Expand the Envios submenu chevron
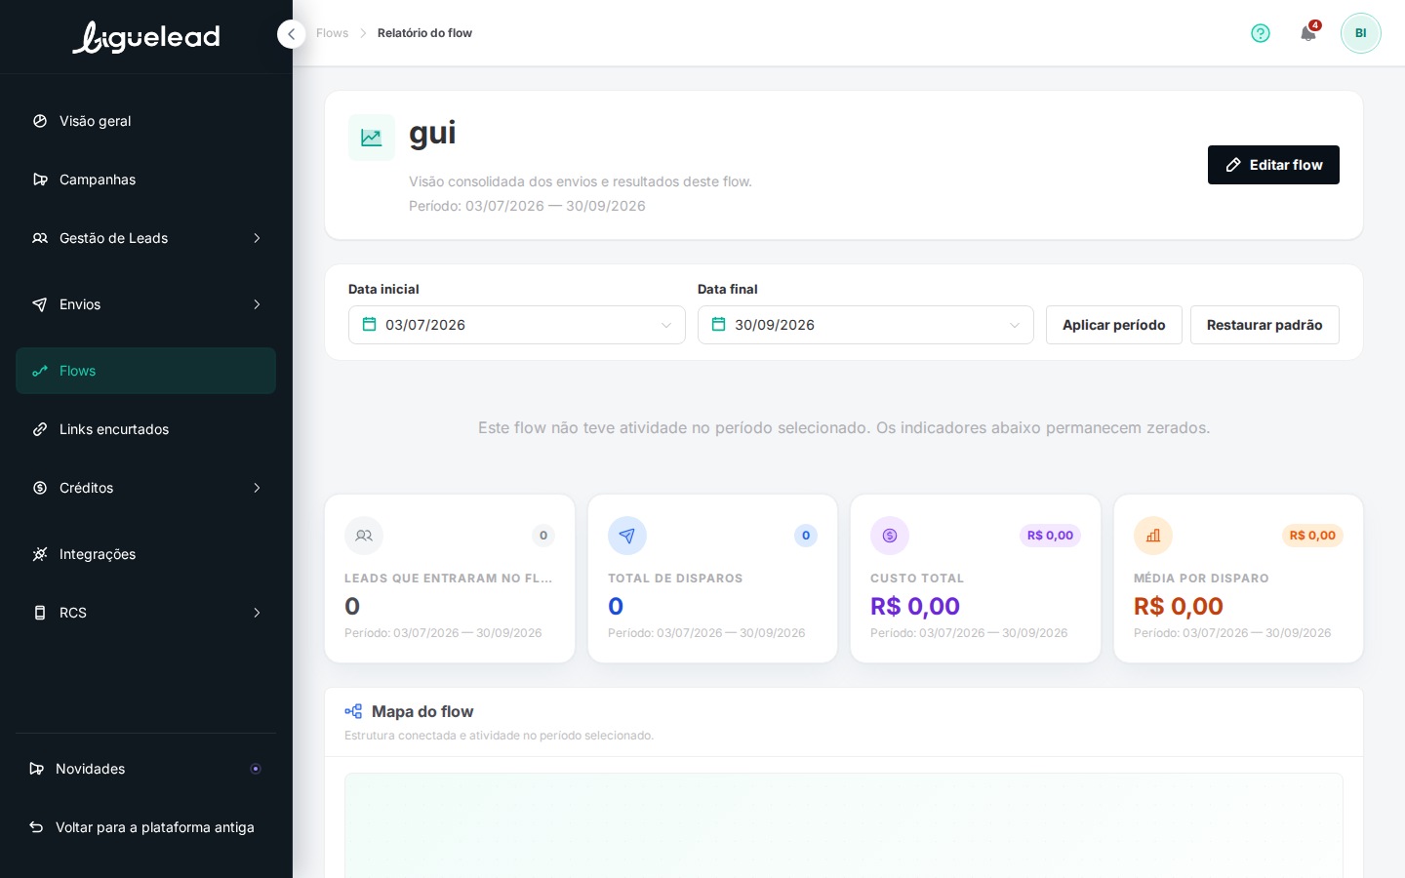 (257, 304)
